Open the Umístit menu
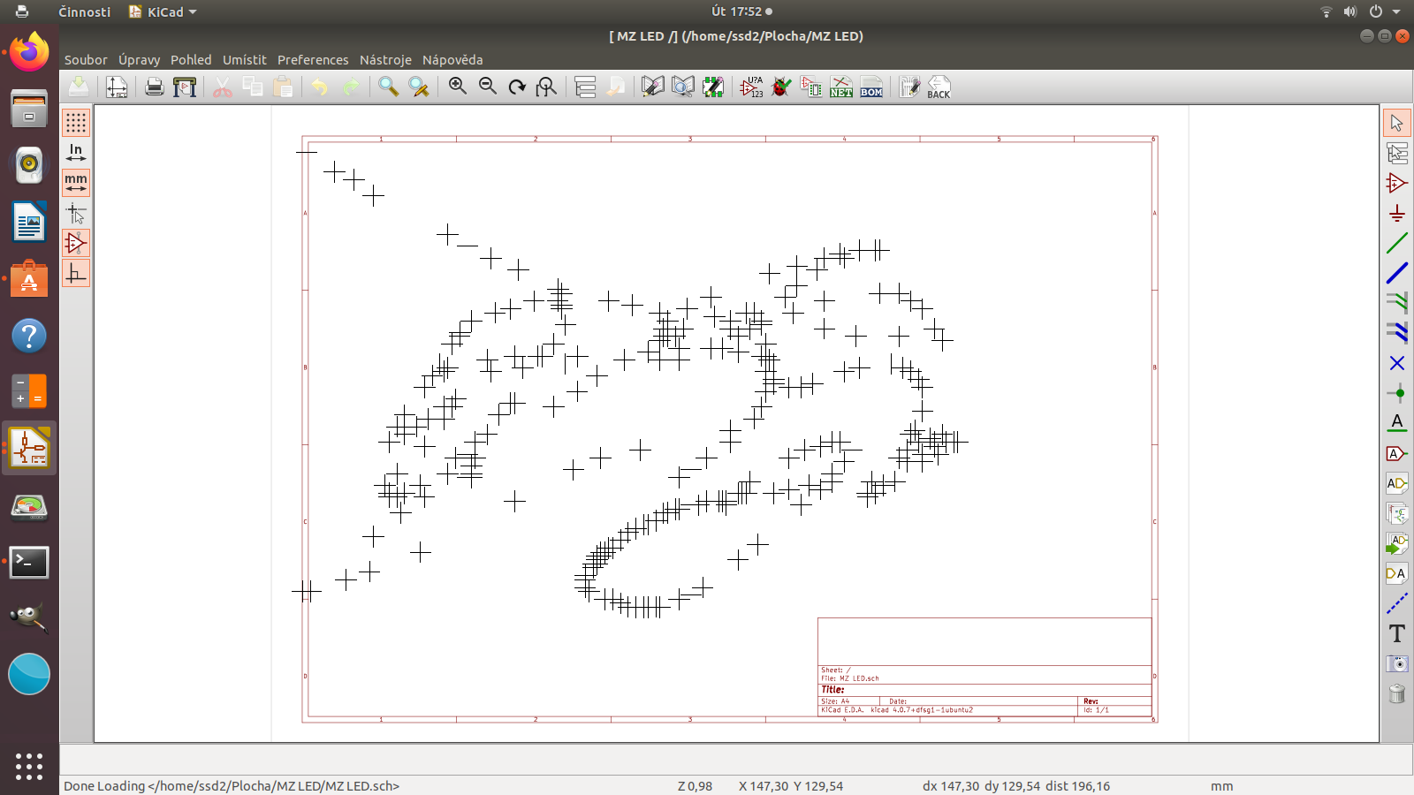The image size is (1414, 795). click(245, 60)
